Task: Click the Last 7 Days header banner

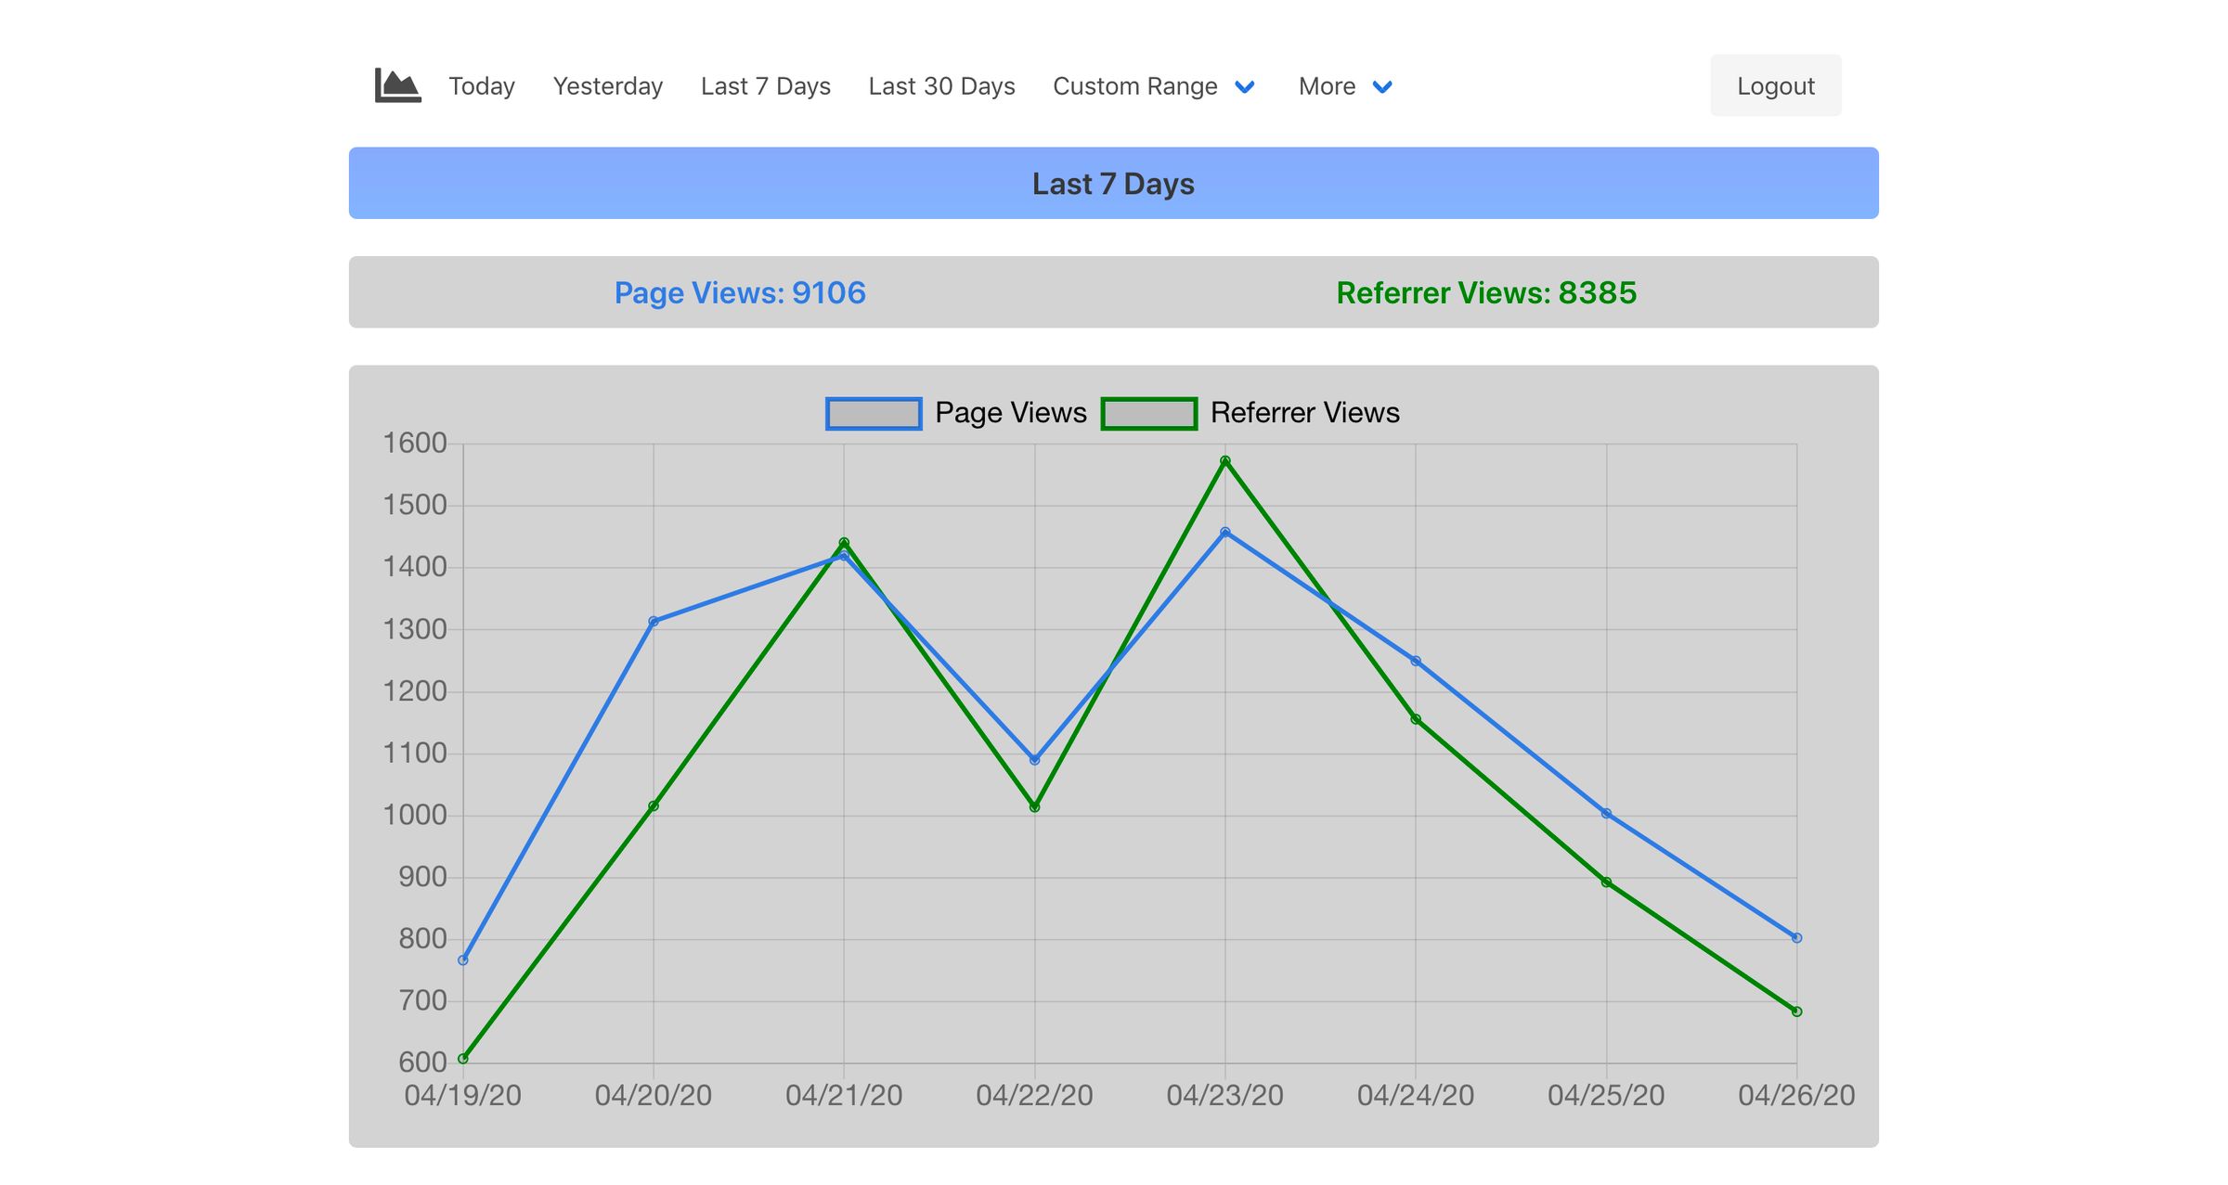Action: pos(1113,183)
